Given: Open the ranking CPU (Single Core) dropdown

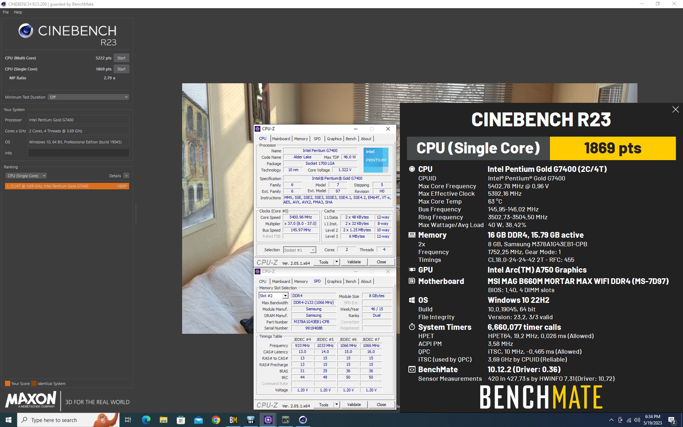Looking at the screenshot, I should pyautogui.click(x=26, y=176).
